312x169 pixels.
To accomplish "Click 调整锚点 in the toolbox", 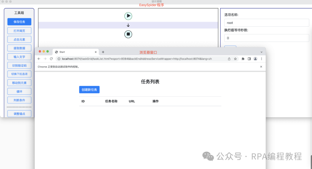I will tap(19, 114).
